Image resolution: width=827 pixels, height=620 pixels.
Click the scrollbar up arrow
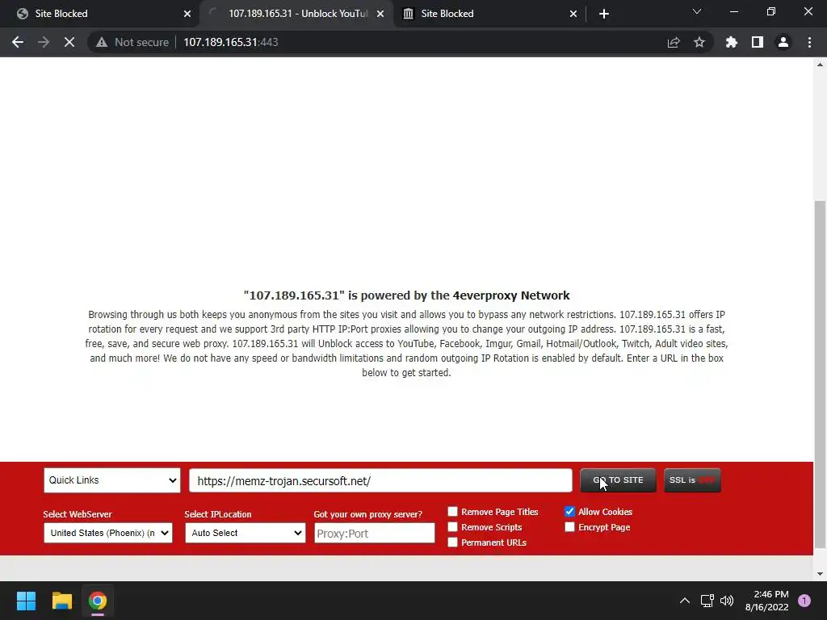820,65
